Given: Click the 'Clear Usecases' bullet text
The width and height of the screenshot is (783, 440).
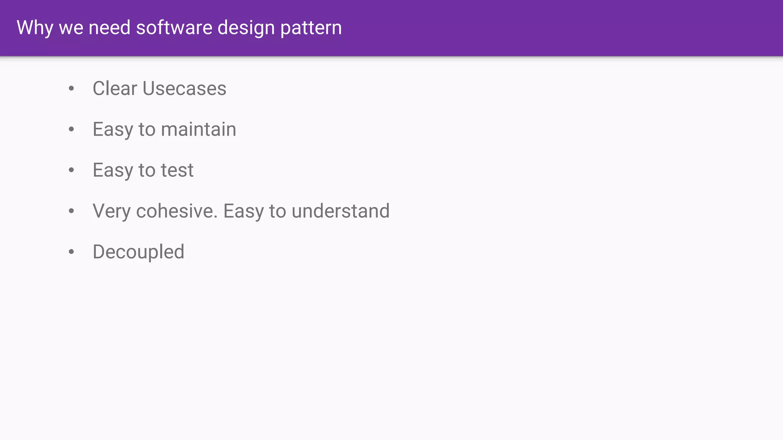Looking at the screenshot, I should (x=159, y=88).
